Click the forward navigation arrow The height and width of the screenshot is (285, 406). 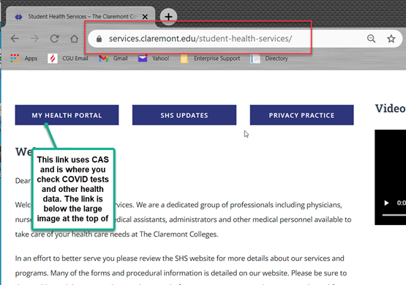pos(34,39)
